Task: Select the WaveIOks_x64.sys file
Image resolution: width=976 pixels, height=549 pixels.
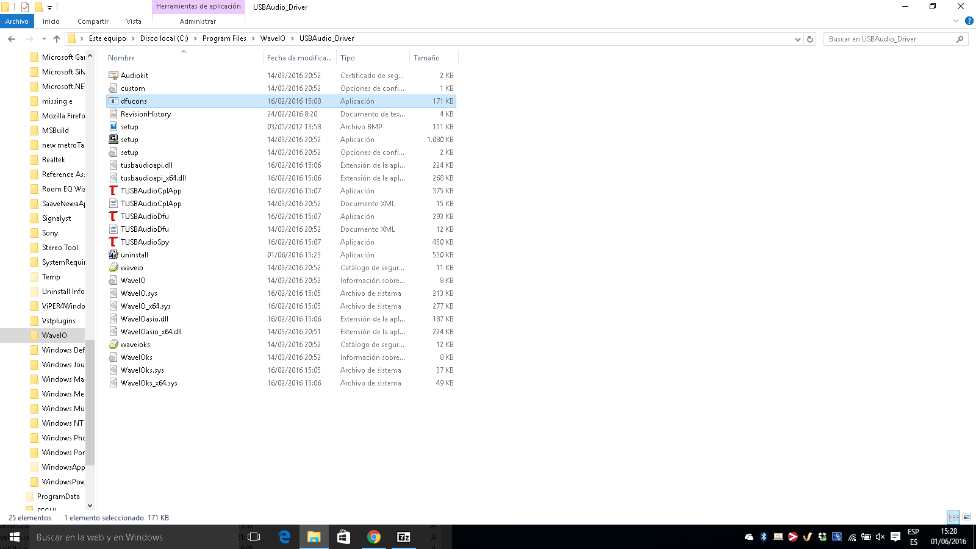Action: pyautogui.click(x=149, y=383)
